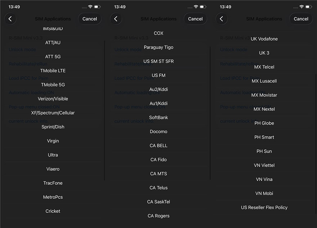This screenshot has width=317, height=228.
Task: Pick VN Viettel from the carrier list
Action: [x=264, y=166]
